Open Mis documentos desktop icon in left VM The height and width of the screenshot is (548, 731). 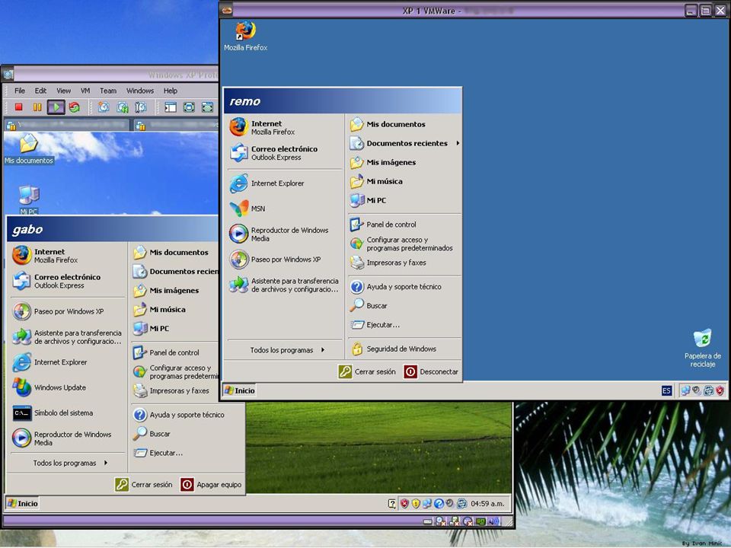(29, 149)
